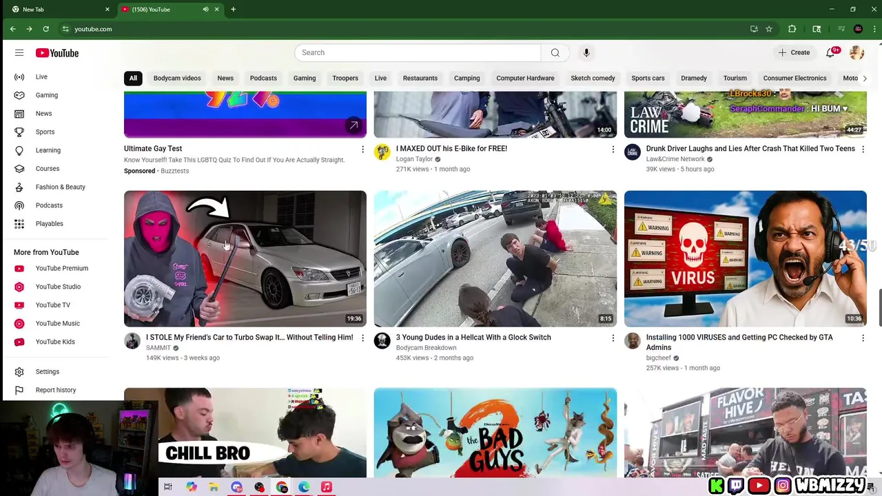The image size is (882, 496).
Task: Open the Bodycam Breakdown channel link
Action: click(426, 348)
